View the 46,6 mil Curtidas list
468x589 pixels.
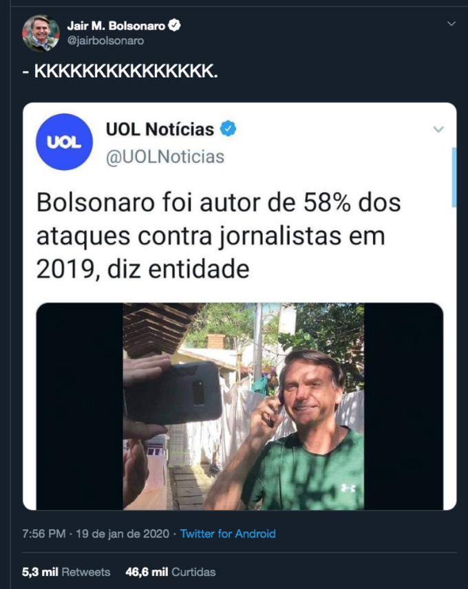coord(171,572)
